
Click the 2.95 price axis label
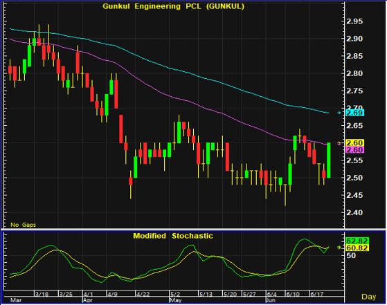coord(354,21)
